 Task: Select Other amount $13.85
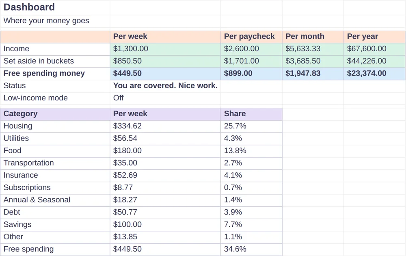pos(165,237)
